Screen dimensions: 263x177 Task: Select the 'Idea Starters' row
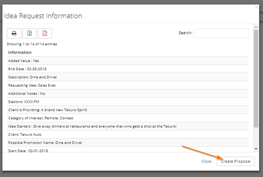click(x=128, y=126)
